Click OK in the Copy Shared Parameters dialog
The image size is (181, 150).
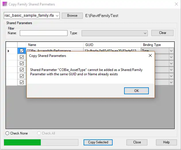[x=136, y=91]
